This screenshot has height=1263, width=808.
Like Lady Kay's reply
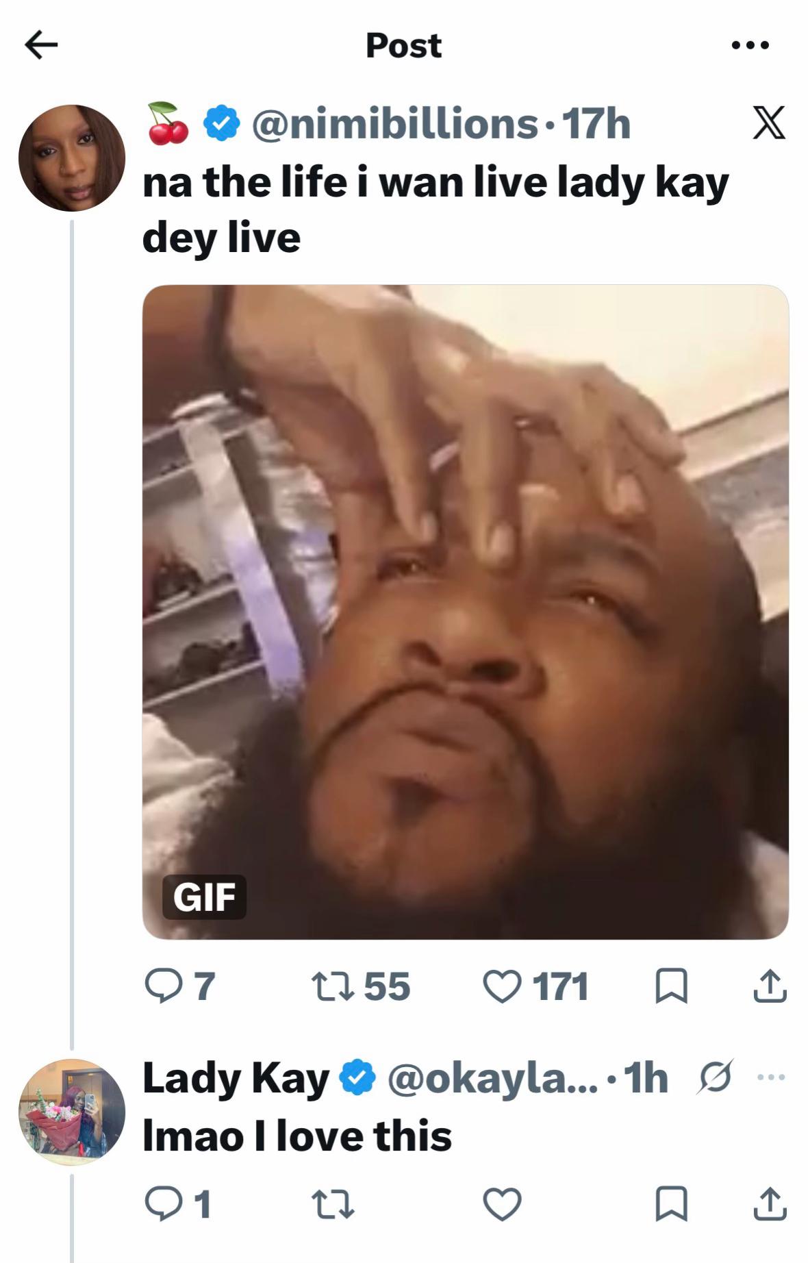coord(503,1205)
